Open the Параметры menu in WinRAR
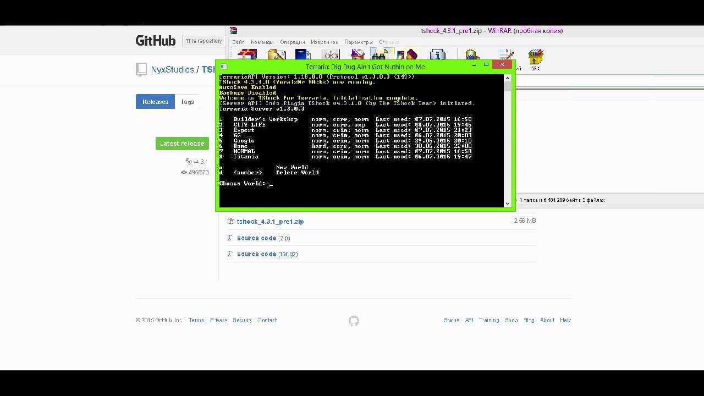Image resolution: width=704 pixels, height=396 pixels. [x=359, y=42]
